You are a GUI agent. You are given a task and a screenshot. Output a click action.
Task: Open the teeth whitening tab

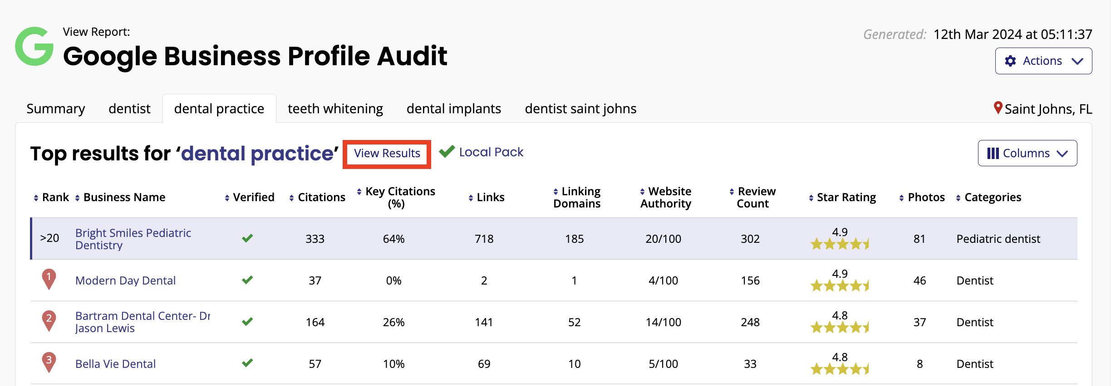point(335,109)
